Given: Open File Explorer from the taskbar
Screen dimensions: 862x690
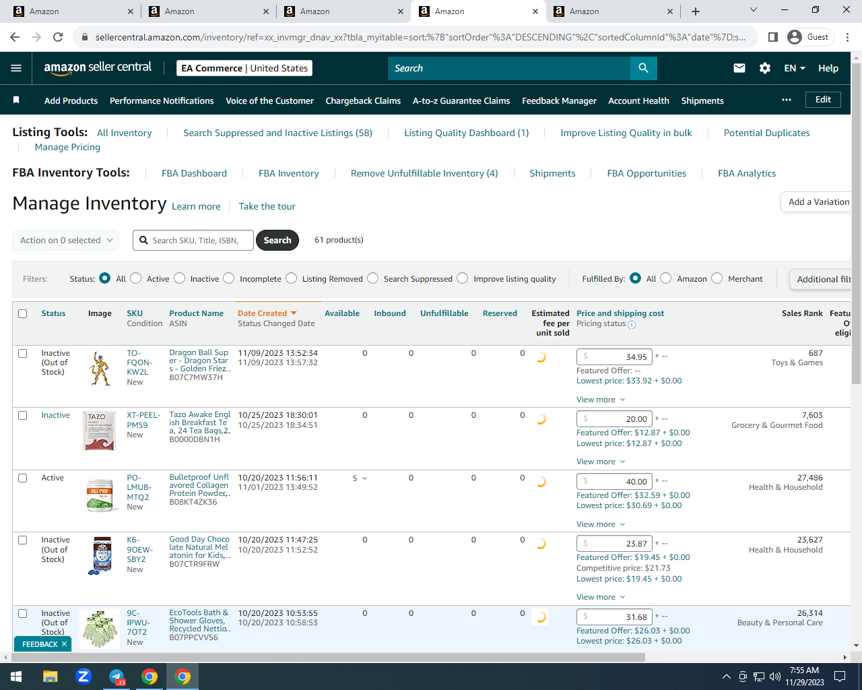Looking at the screenshot, I should coord(51,677).
